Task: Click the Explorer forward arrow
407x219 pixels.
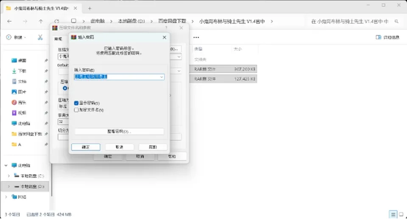Action: [x=25, y=22]
